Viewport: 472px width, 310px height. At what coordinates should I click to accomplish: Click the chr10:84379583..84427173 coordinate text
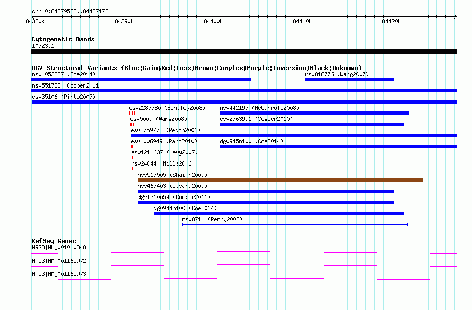70,12
